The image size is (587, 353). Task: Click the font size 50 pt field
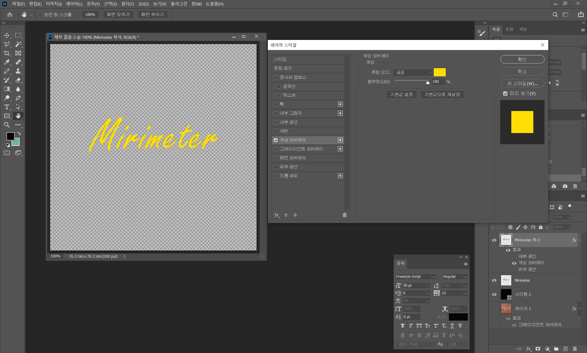[413, 285]
